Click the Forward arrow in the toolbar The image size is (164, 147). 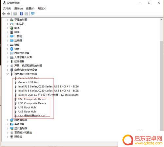9,14
